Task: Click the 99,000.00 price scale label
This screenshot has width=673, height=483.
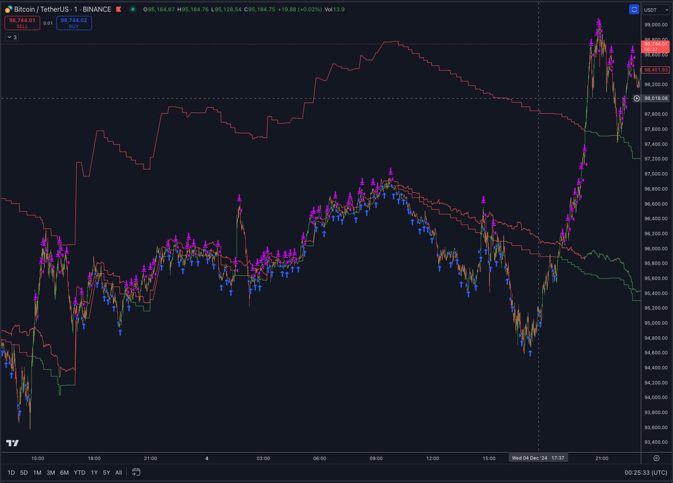Action: coord(656,25)
